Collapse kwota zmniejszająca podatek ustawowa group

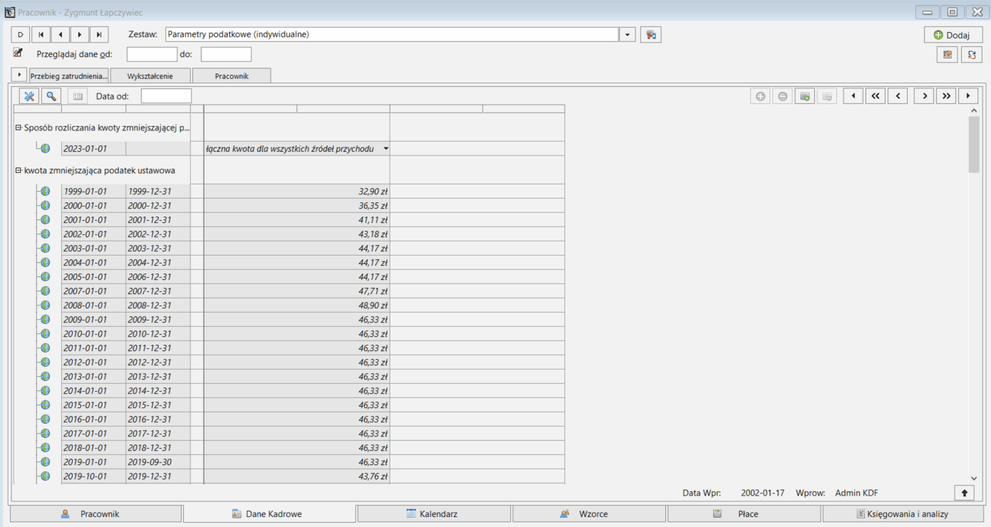(19, 171)
